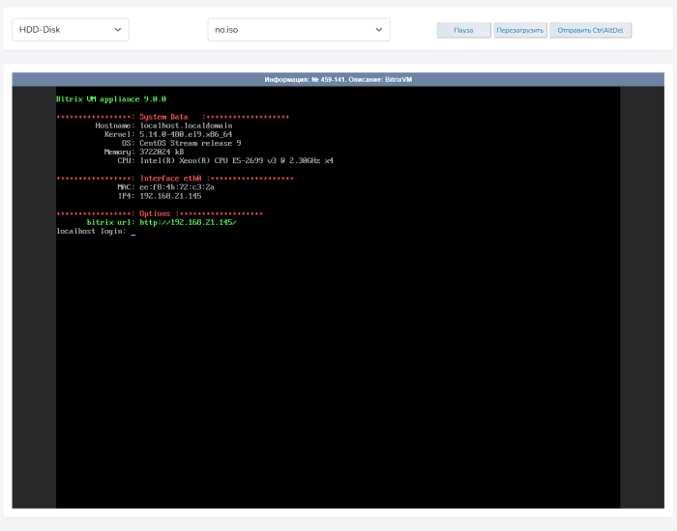Click the MAC address ee:f8:4b:72:c3:2a
Screen dimensions: 677x531
pos(177,186)
